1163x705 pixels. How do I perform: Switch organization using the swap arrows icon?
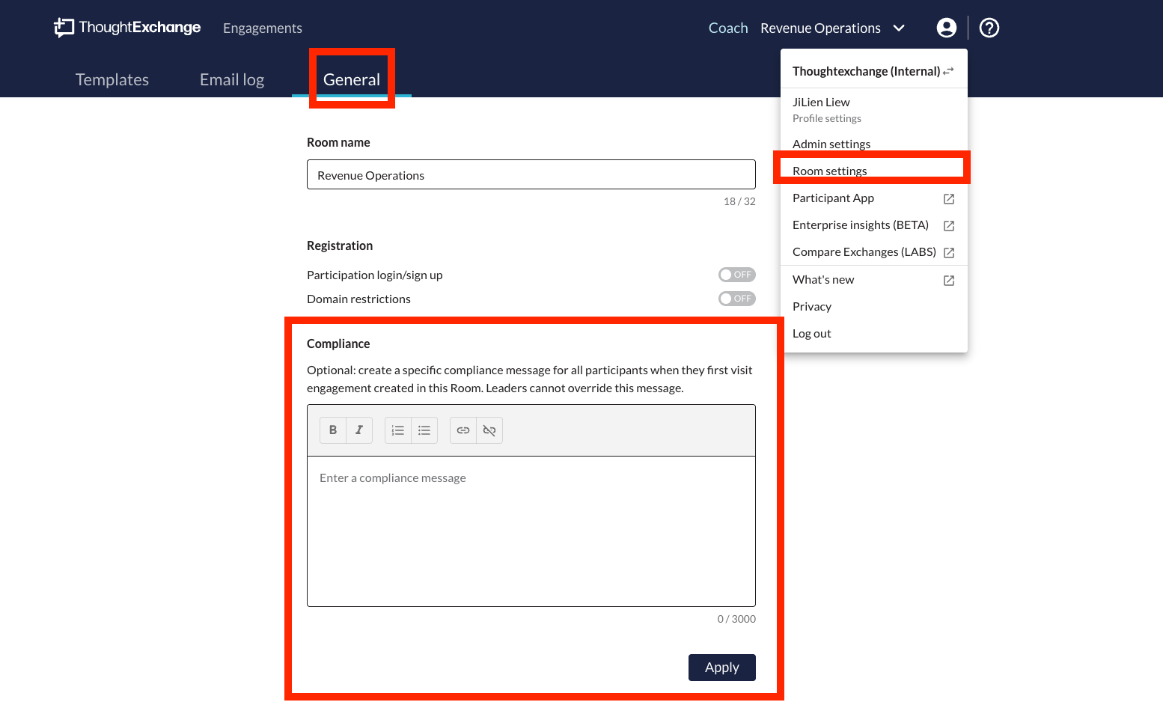[x=948, y=71]
